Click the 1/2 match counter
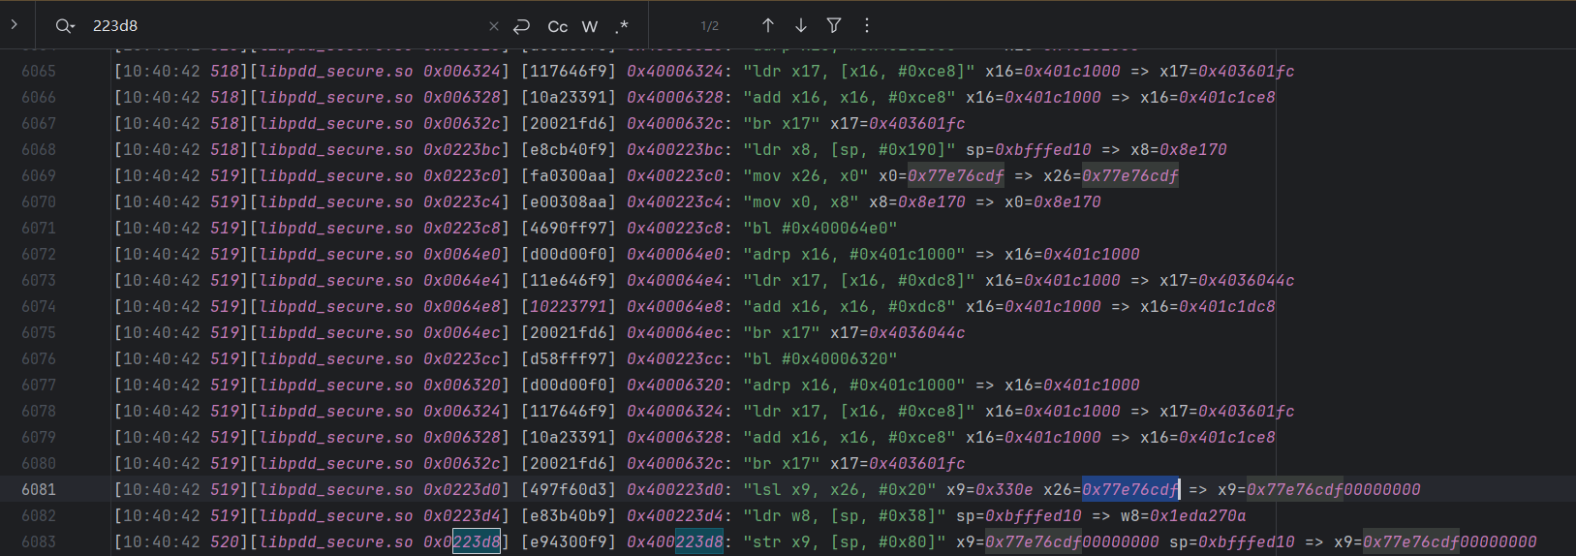The width and height of the screenshot is (1576, 556). [710, 26]
